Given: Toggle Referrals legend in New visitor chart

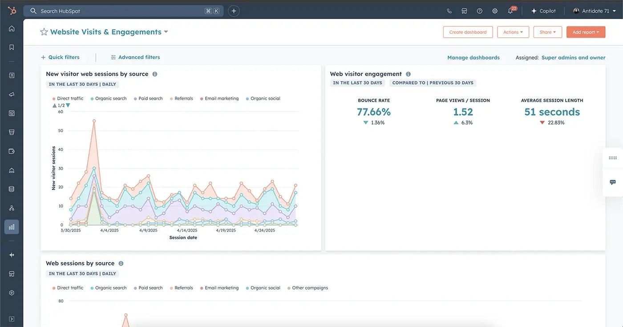Looking at the screenshot, I should point(182,98).
